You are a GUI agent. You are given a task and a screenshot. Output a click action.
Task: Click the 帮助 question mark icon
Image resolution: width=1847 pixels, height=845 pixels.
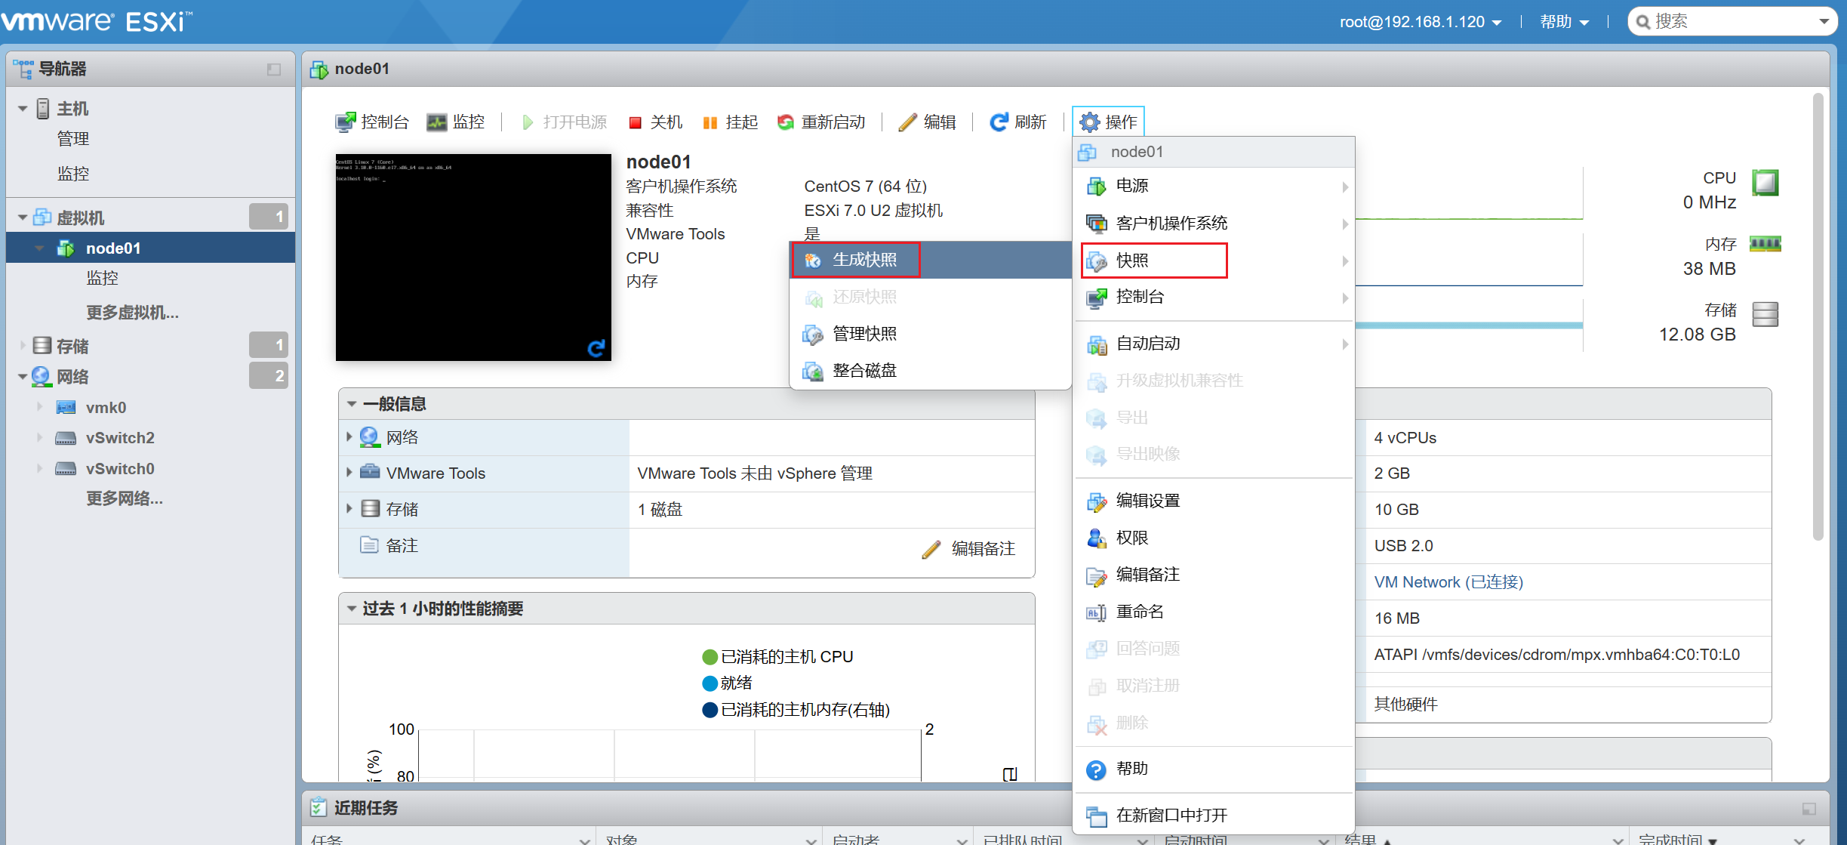(x=1096, y=769)
